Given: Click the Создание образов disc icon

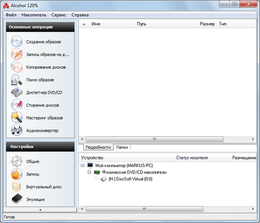Looking at the screenshot, I should (x=16, y=42).
